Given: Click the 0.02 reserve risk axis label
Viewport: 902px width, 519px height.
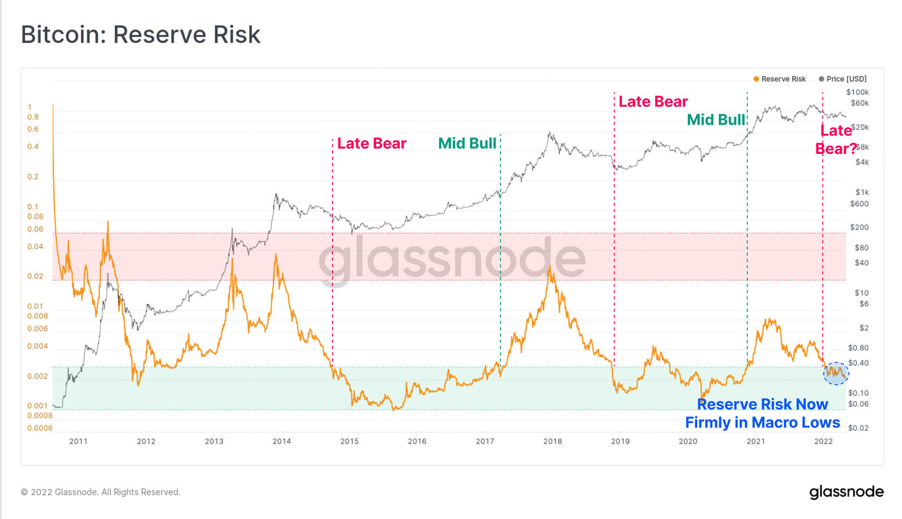Looking at the screenshot, I should pyautogui.click(x=36, y=276).
